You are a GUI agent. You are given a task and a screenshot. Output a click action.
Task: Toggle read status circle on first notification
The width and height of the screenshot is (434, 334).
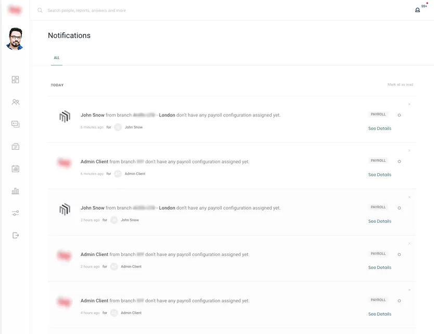coord(399,115)
